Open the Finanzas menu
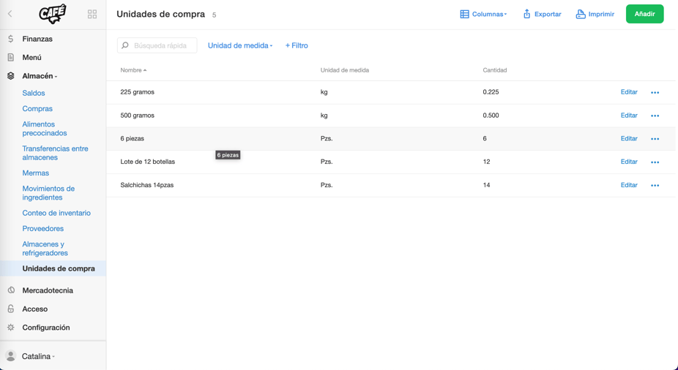The width and height of the screenshot is (678, 370). click(x=37, y=39)
